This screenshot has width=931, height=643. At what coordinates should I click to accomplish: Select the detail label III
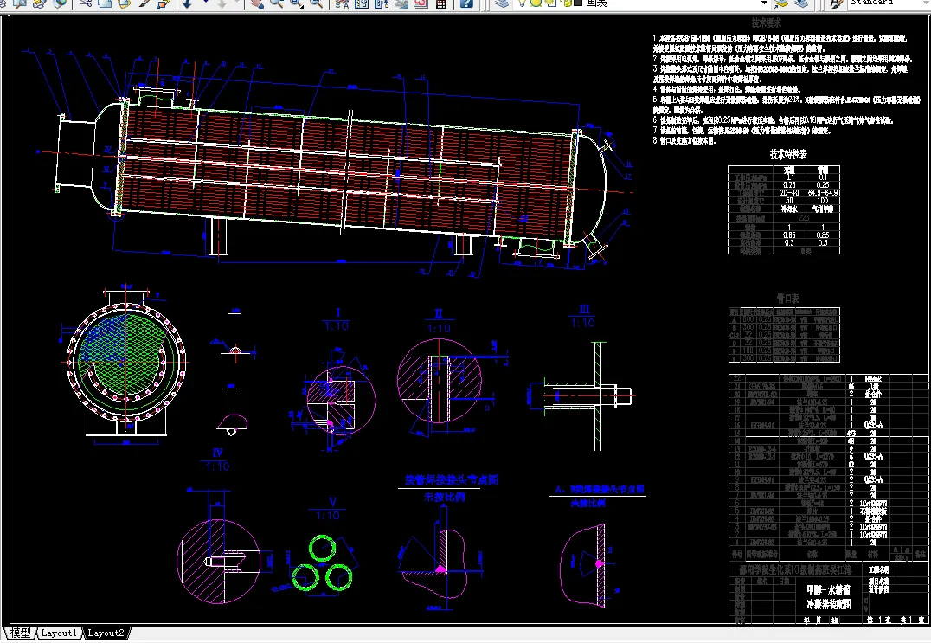click(584, 309)
